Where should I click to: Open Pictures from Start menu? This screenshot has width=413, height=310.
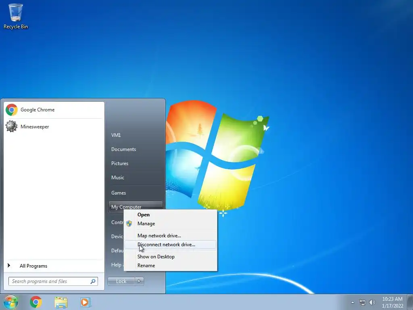click(x=136, y=163)
